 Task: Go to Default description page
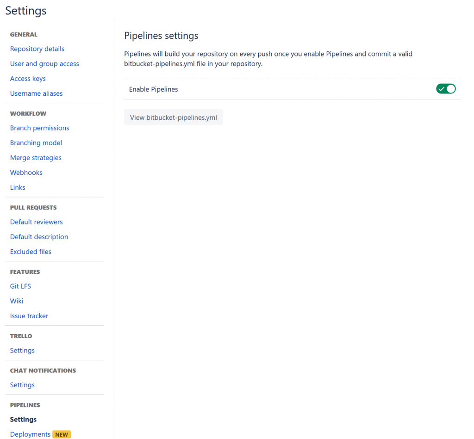(x=39, y=236)
